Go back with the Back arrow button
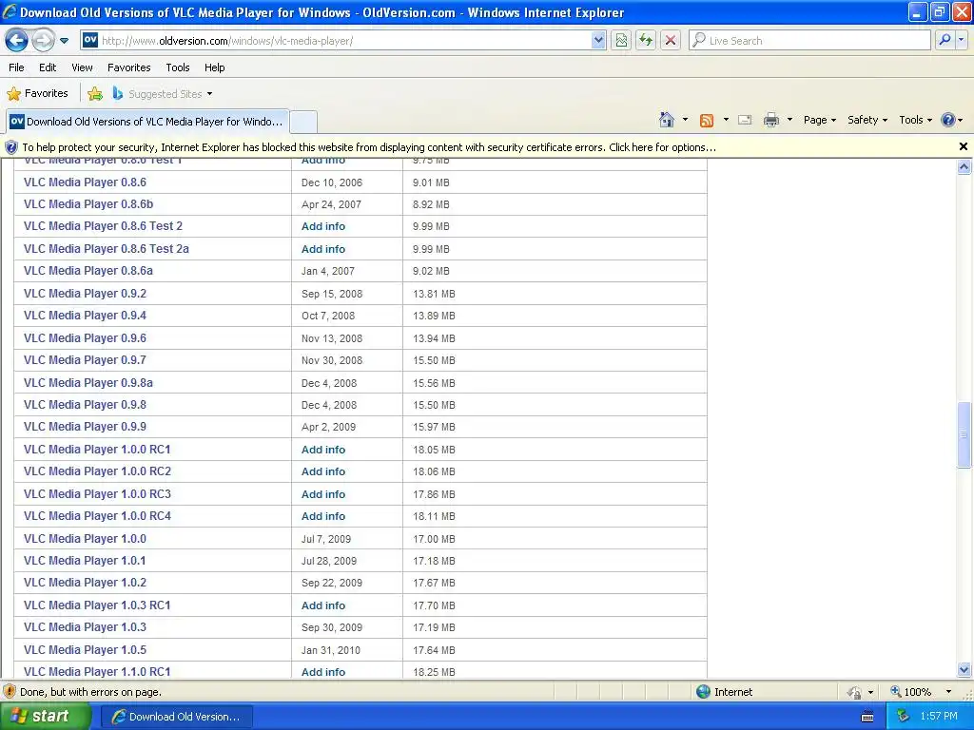Image resolution: width=974 pixels, height=730 pixels. [16, 40]
